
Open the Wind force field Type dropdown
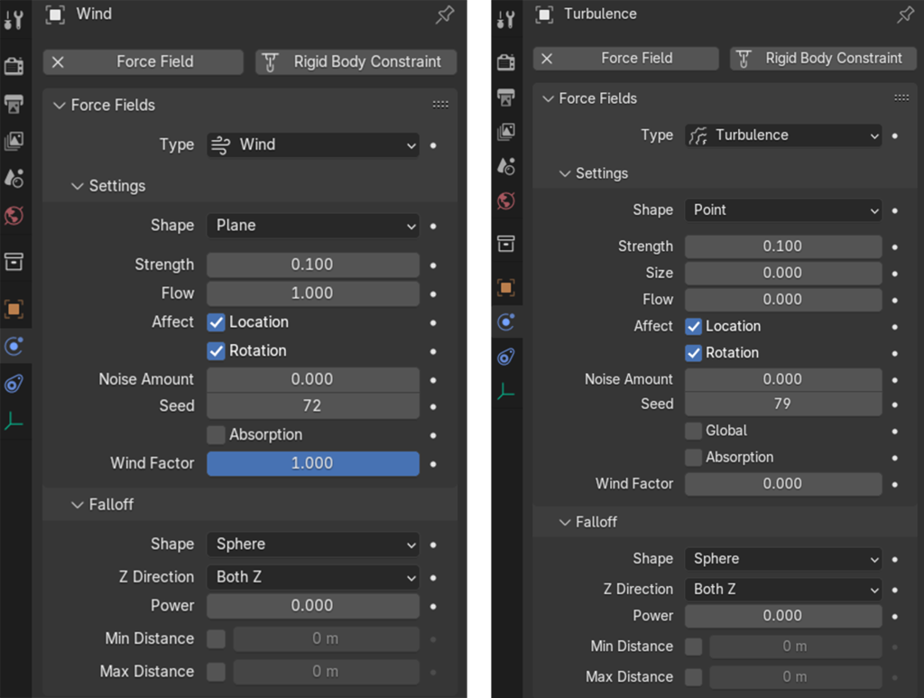(x=312, y=144)
